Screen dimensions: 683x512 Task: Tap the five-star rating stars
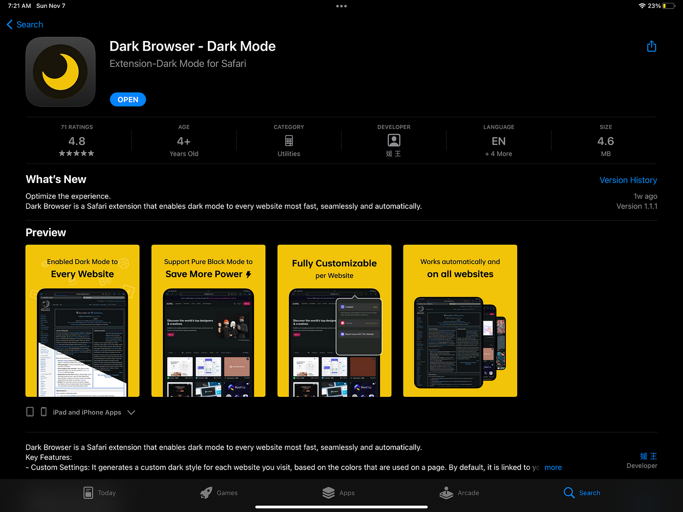click(x=77, y=153)
